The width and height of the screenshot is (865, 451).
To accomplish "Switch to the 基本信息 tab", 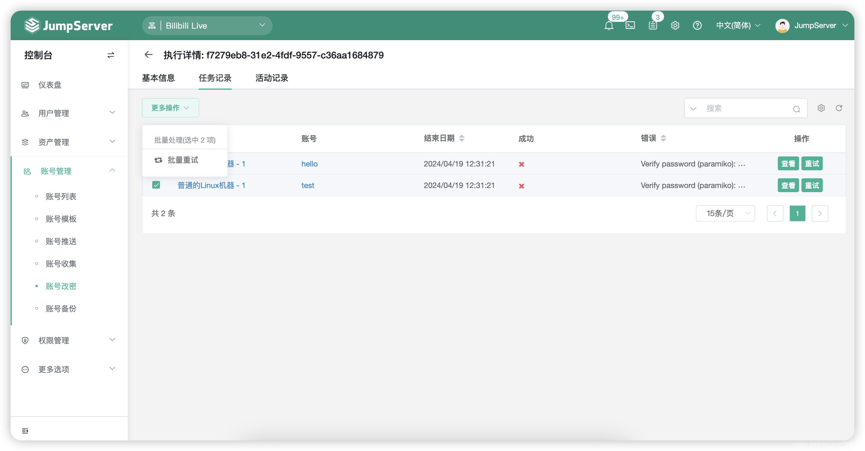I will pyautogui.click(x=158, y=78).
